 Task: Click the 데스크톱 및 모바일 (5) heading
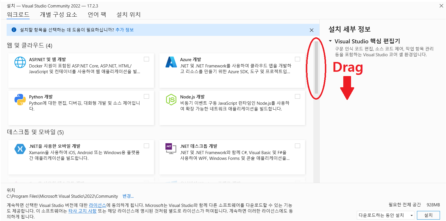[x=35, y=132]
